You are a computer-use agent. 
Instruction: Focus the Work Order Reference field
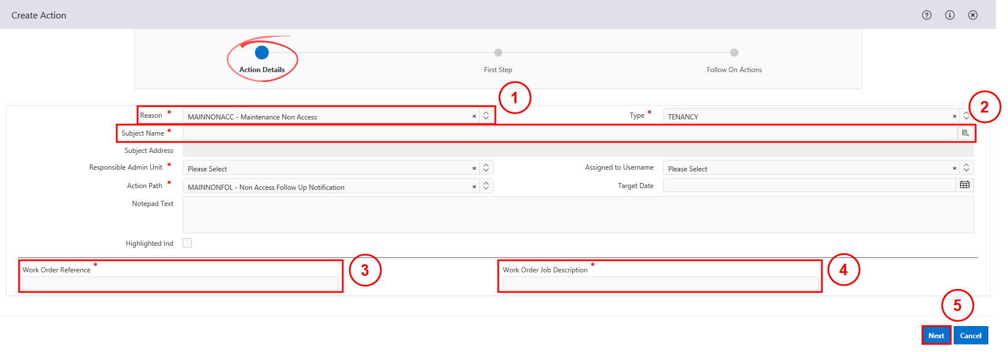[x=180, y=283]
